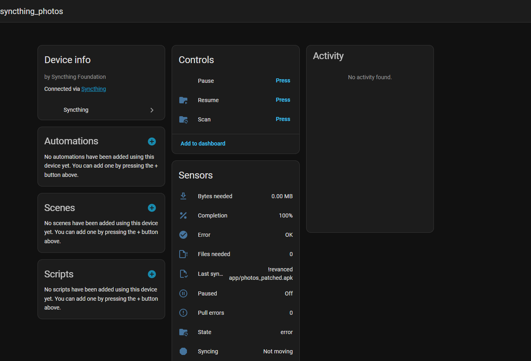Open the Completion sensor showing 100%

point(236,215)
